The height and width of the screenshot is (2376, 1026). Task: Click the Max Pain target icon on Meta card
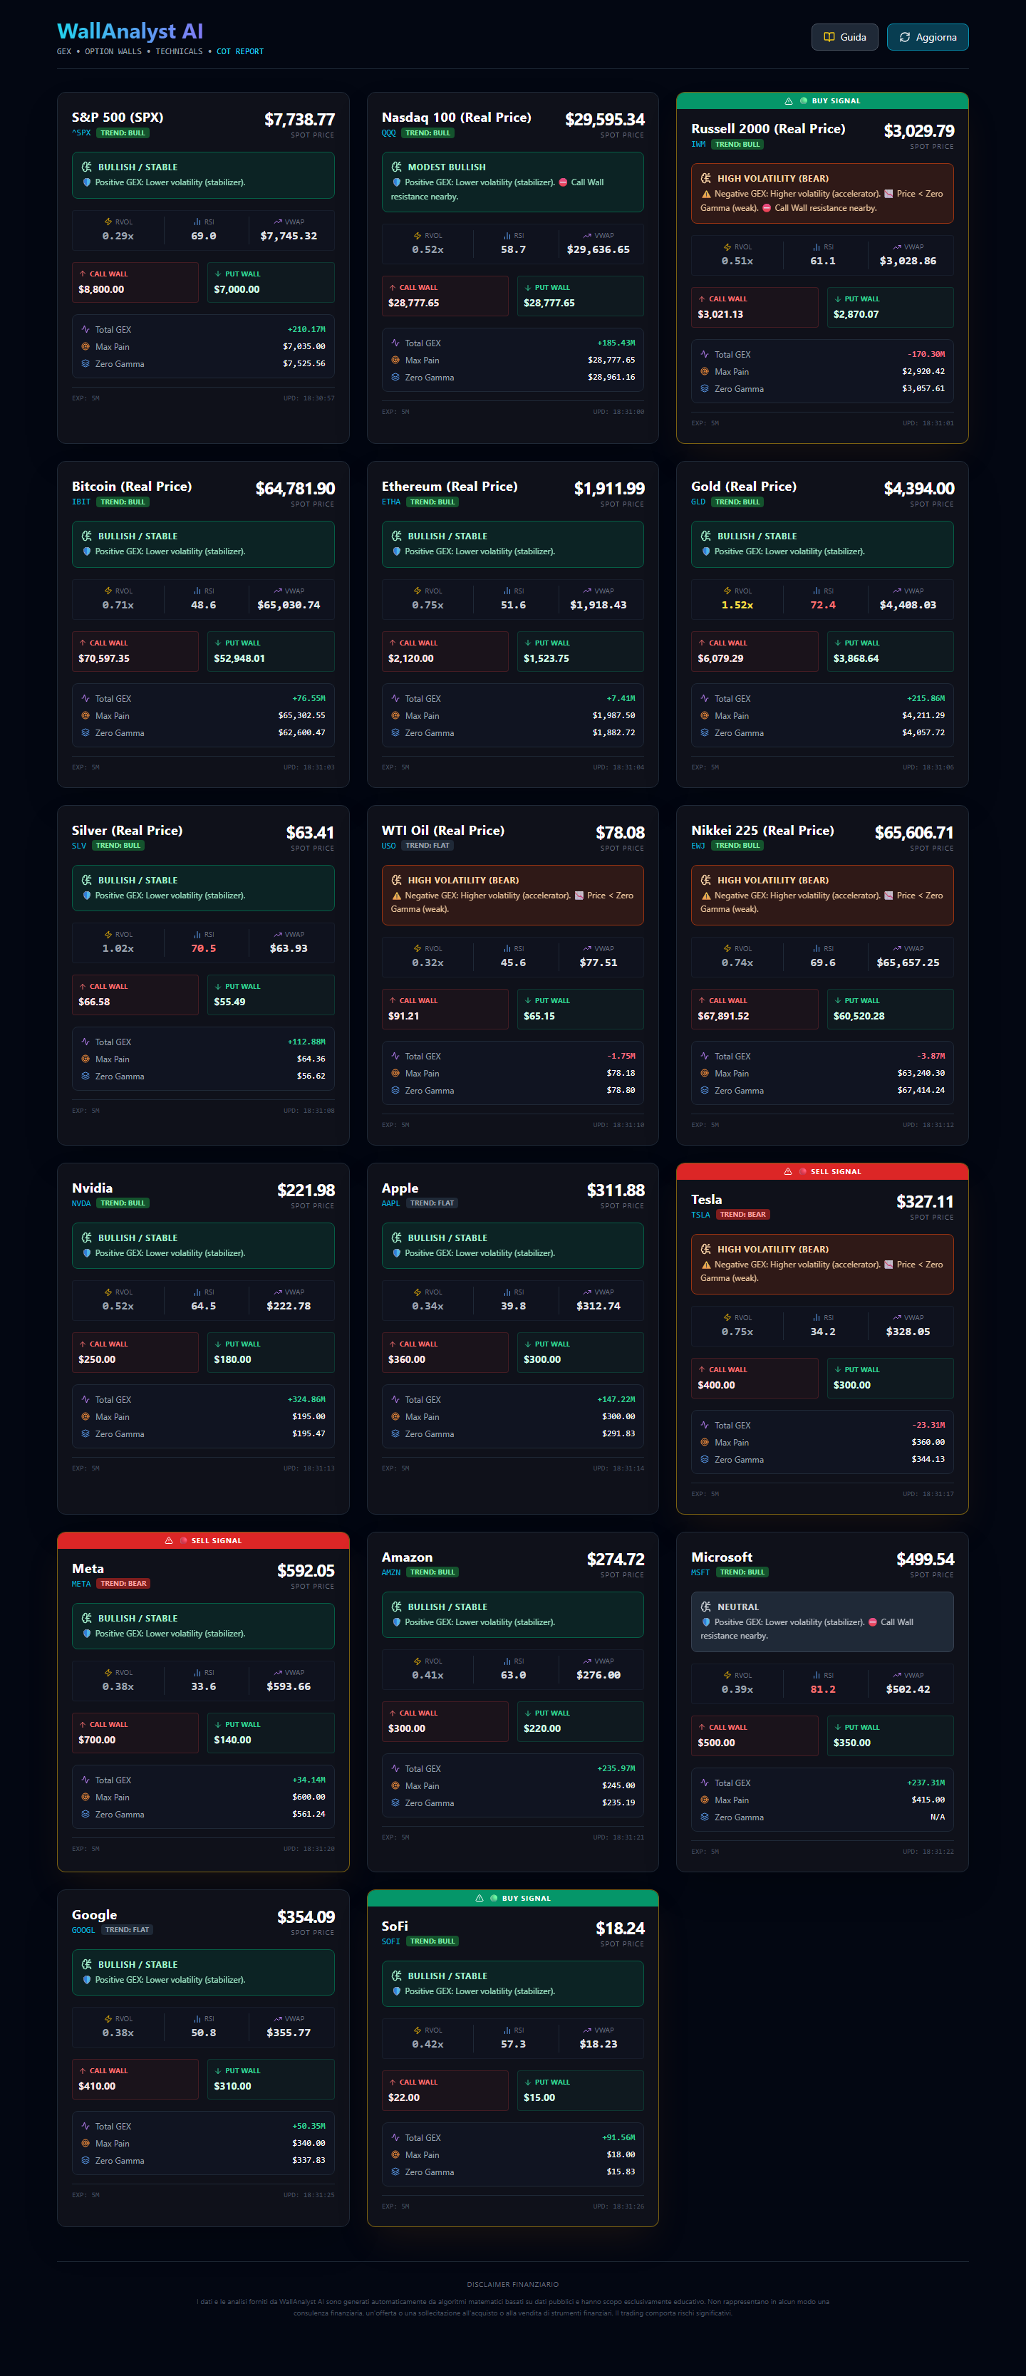(x=85, y=1797)
